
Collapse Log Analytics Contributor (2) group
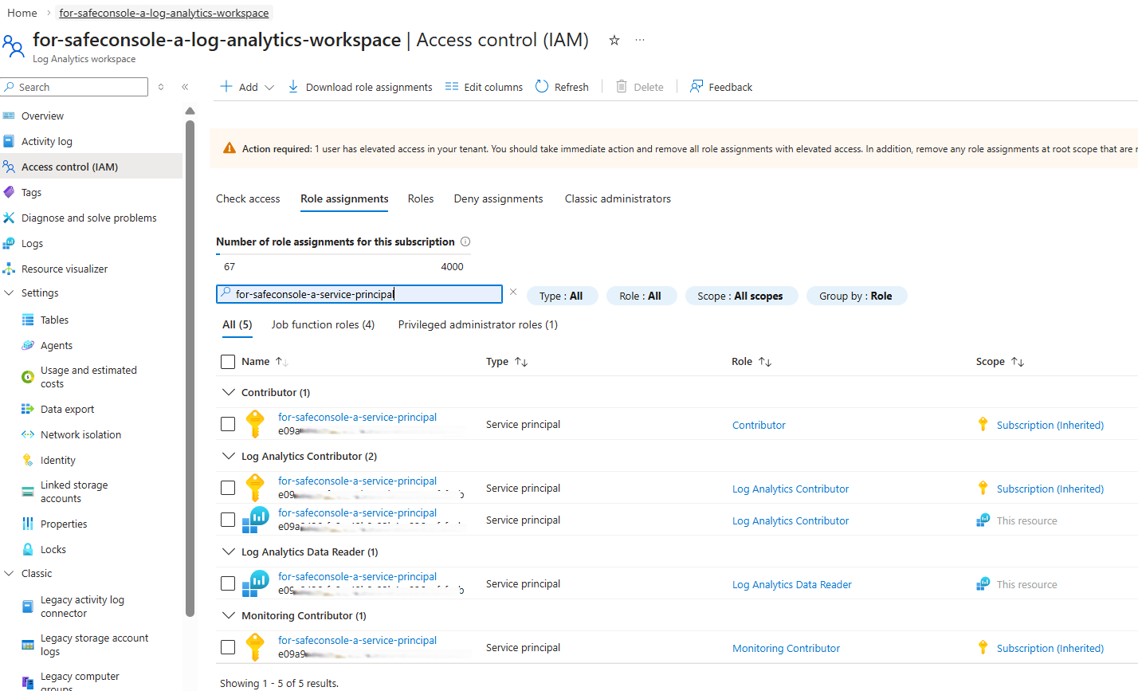(229, 456)
